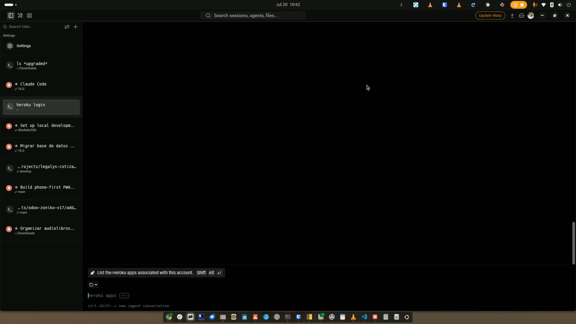The height and width of the screenshot is (324, 576).
Task: Click the Warp icon in the dock
Action: click(190, 317)
